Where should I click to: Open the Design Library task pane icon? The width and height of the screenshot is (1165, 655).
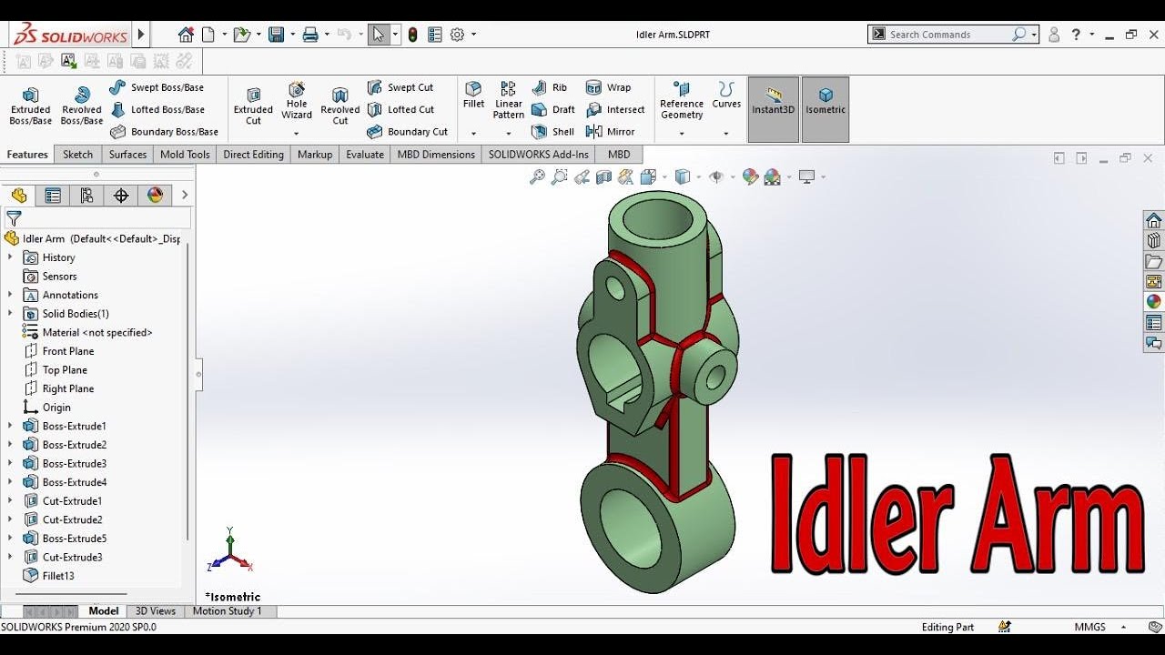[1154, 241]
